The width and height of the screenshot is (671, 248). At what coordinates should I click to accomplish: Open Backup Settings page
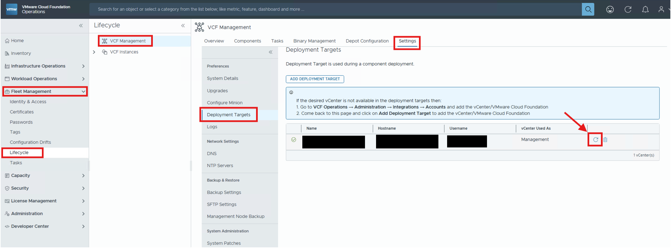coord(224,192)
